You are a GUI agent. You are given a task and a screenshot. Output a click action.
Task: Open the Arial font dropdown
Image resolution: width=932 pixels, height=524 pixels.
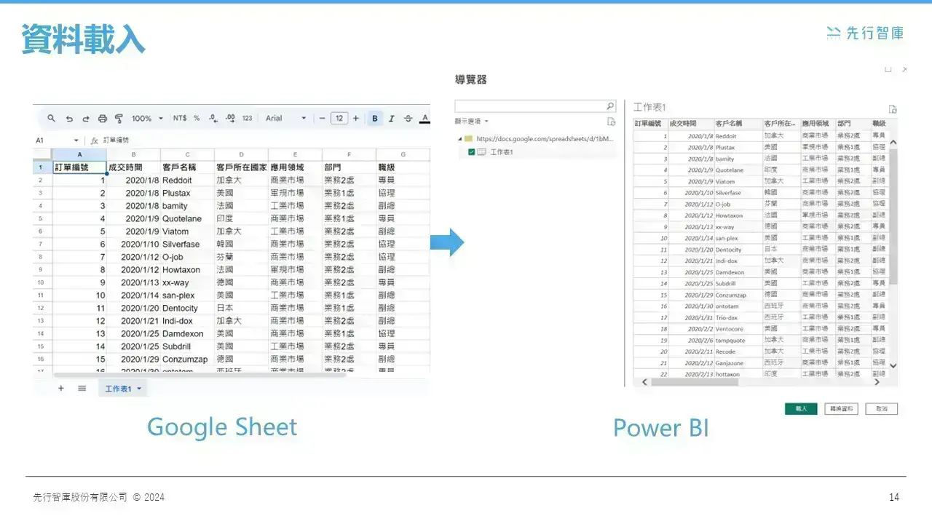(285, 119)
